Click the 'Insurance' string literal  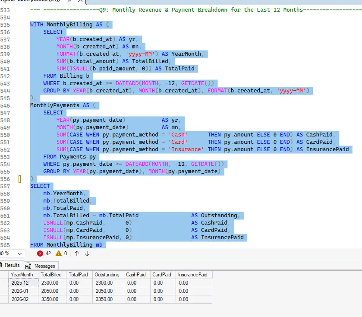point(186,149)
